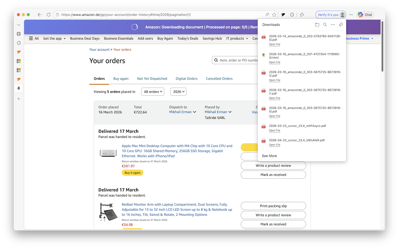The width and height of the screenshot is (399, 249).
Task: Open the sparkle icon in the vertical tab bar
Action: (x=19, y=34)
